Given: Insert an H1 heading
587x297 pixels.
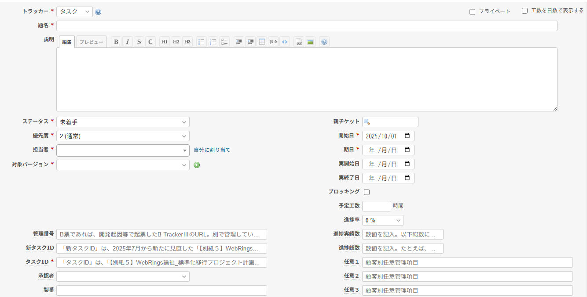Looking at the screenshot, I should [164, 42].
